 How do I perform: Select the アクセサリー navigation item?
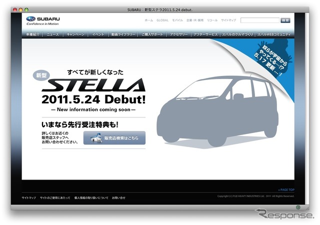coord(178,34)
